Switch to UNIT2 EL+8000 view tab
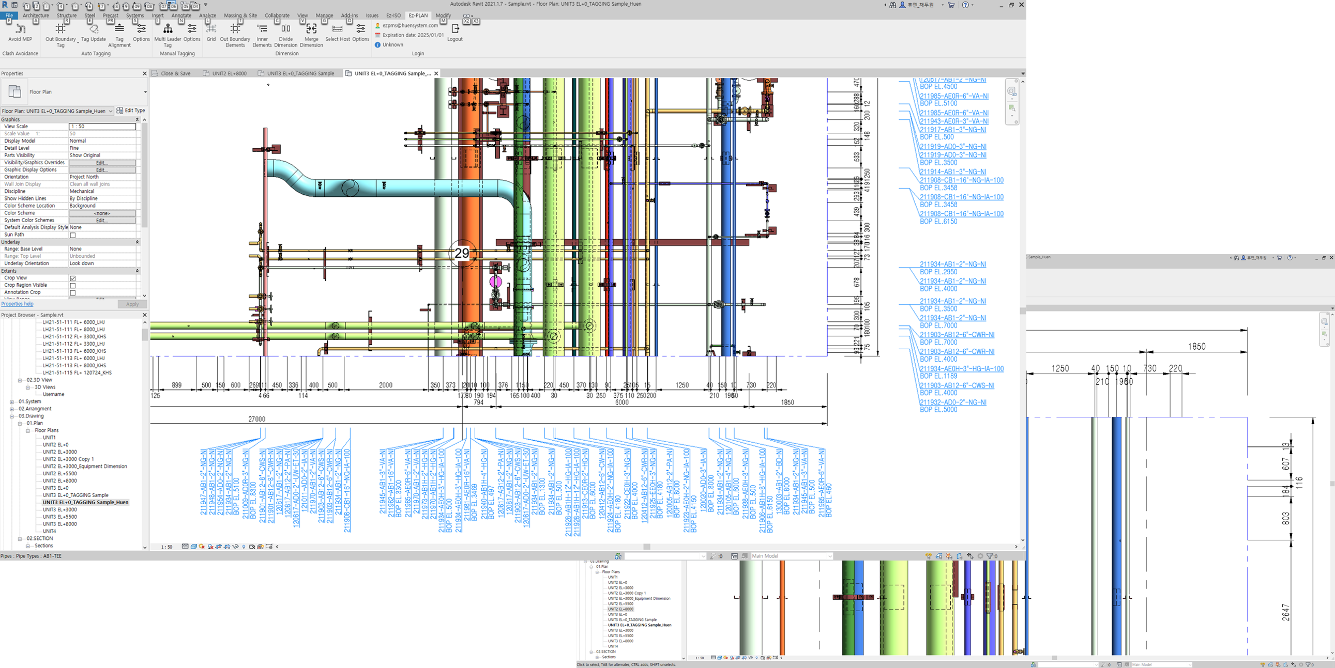Screen dimensions: 1335x668 click(225, 73)
